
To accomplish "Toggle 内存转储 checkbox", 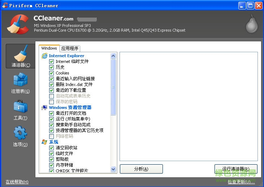I will (52, 165).
